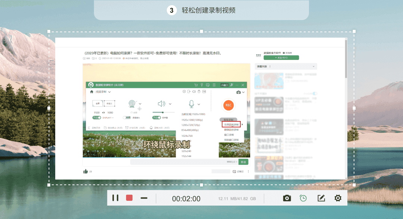This screenshot has height=219, width=403.
Task: Click the webcam icon in the recorder
Action: (132, 104)
